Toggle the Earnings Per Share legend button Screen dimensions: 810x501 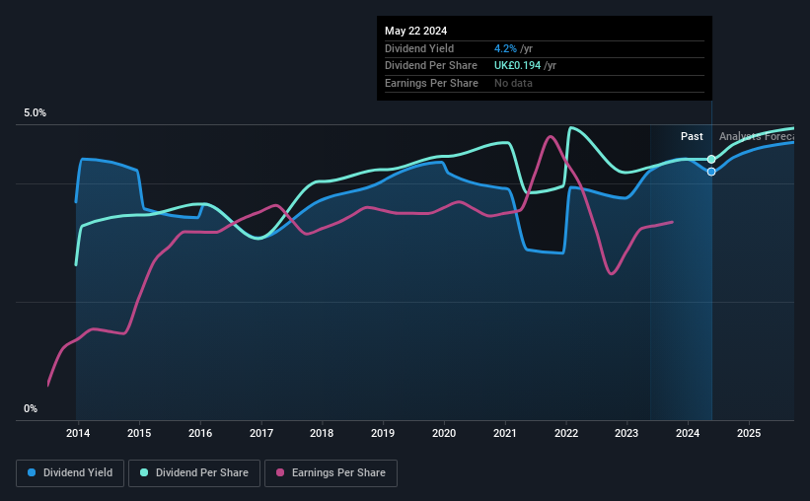331,473
